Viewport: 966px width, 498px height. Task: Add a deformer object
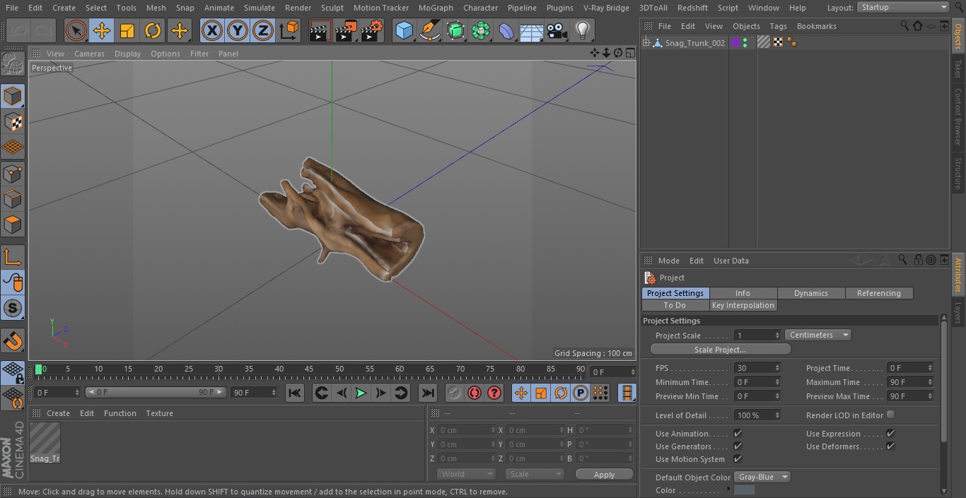506,31
